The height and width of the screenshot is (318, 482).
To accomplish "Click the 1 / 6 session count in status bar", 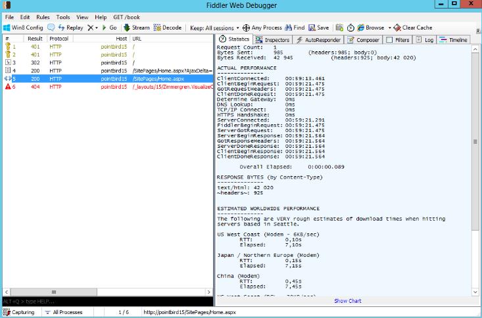I will click(123, 312).
